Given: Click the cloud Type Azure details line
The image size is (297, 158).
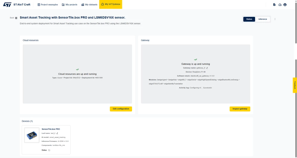Looking at the screenshot, I should 77,78.
